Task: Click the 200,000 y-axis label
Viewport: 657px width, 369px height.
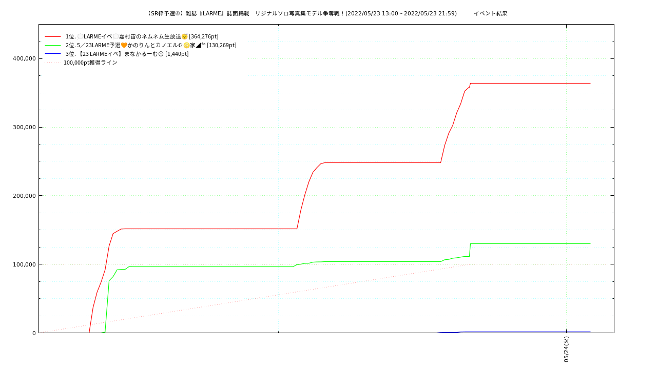Action: (x=24, y=196)
